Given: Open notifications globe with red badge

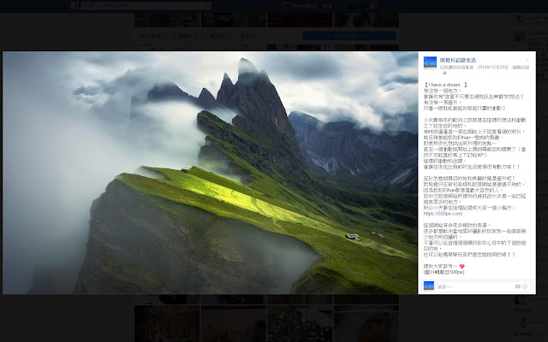Looking at the screenshot, I should tap(374, 6).
